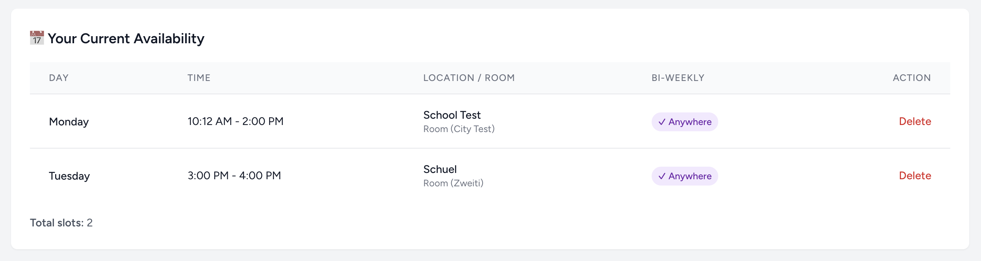Select the Tuesday day cell
The height and width of the screenshot is (261, 981).
tap(69, 176)
